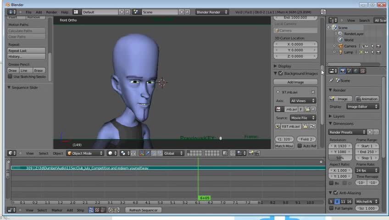Open the File menu
389x220 pixels.
coord(28,12)
